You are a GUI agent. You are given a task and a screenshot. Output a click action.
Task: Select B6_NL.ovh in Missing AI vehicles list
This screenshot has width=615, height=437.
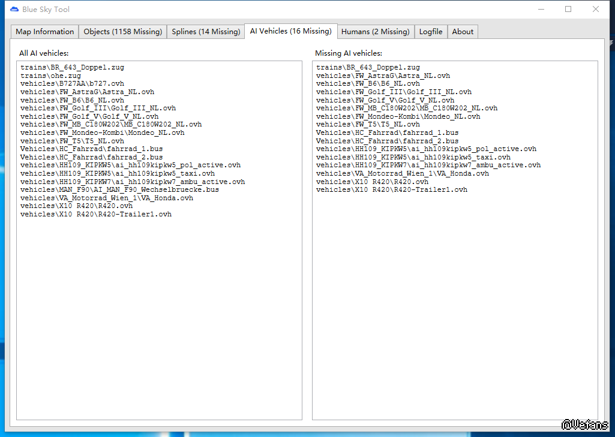(x=368, y=83)
